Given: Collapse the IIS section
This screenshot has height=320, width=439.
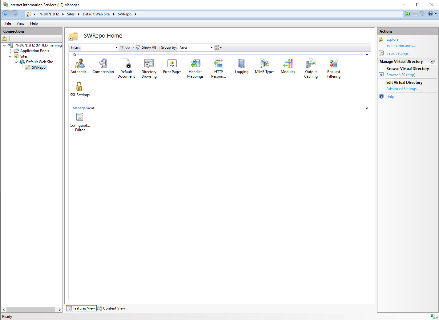Looking at the screenshot, I should (x=367, y=55).
